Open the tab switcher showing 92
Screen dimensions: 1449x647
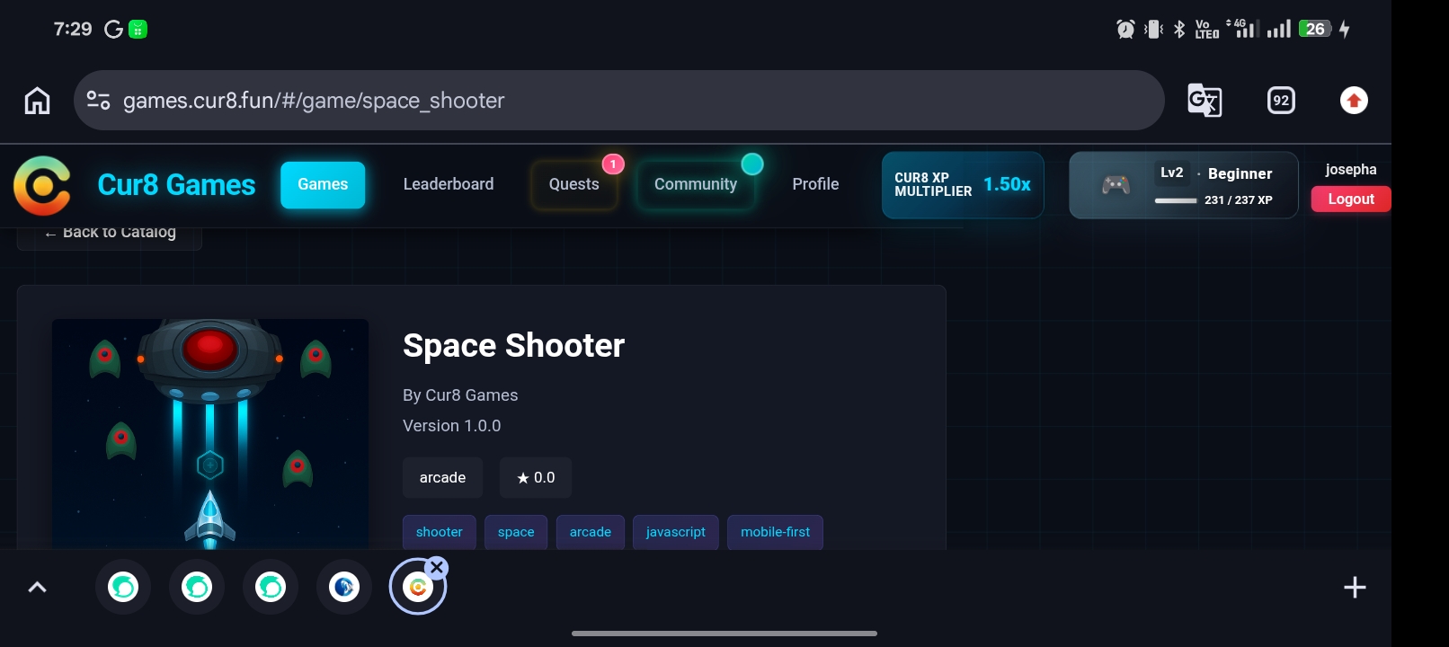point(1281,101)
